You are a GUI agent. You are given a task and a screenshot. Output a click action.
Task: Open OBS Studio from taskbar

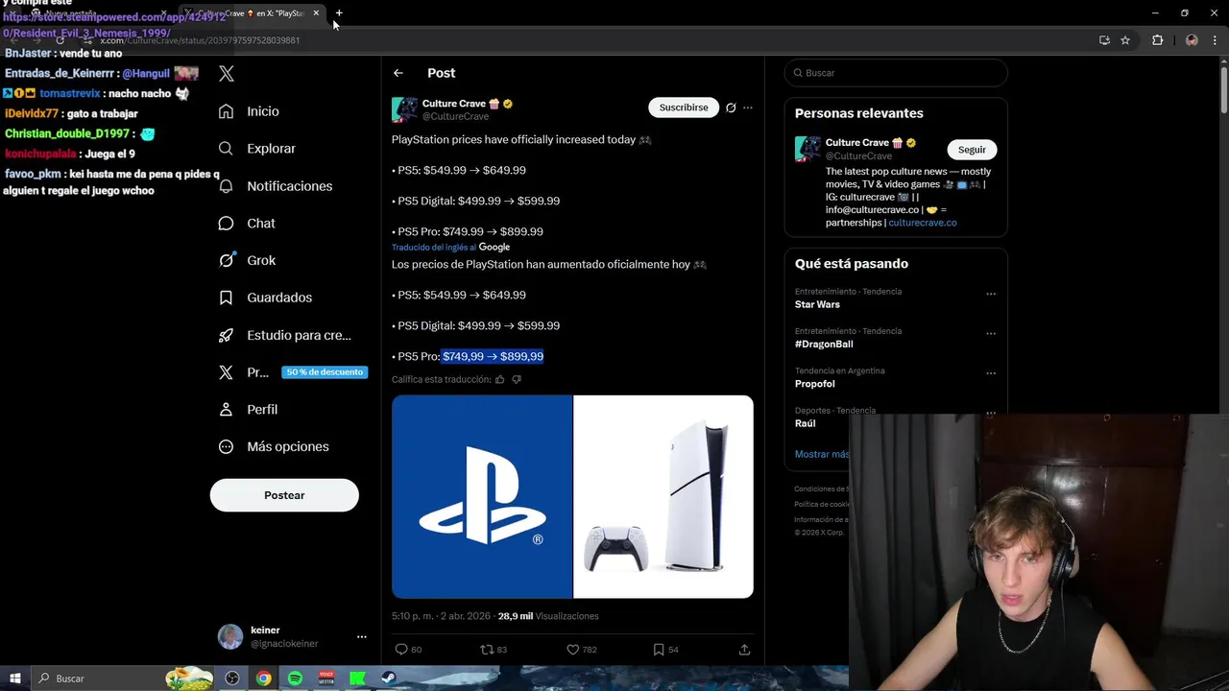232,679
